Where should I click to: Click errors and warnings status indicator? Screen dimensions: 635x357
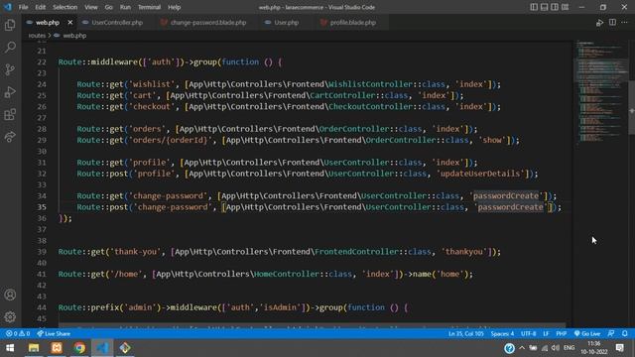coord(18,333)
